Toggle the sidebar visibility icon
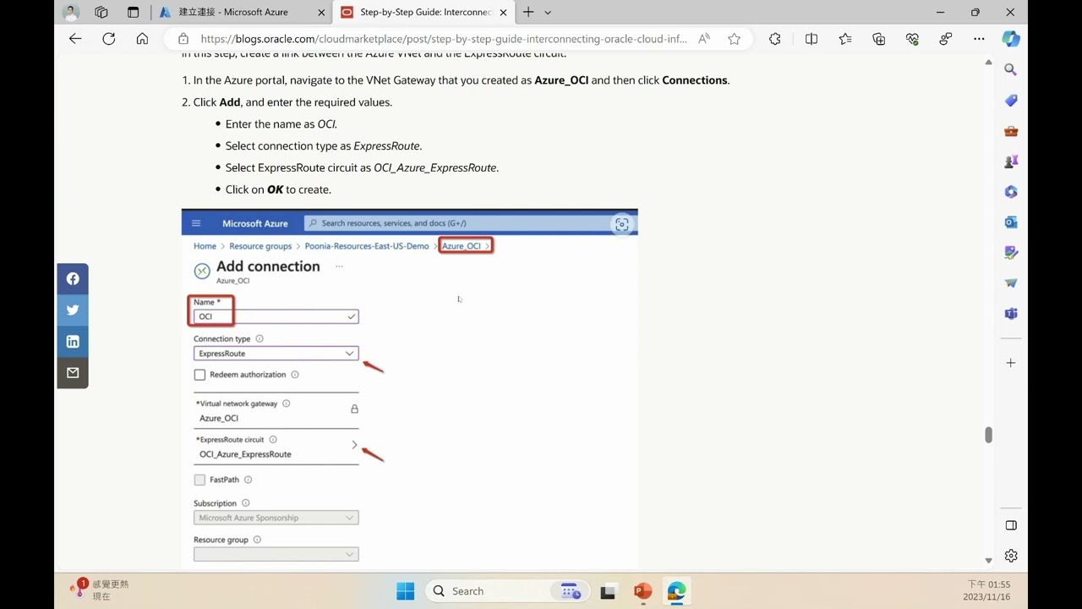1082x609 pixels. (x=1011, y=525)
